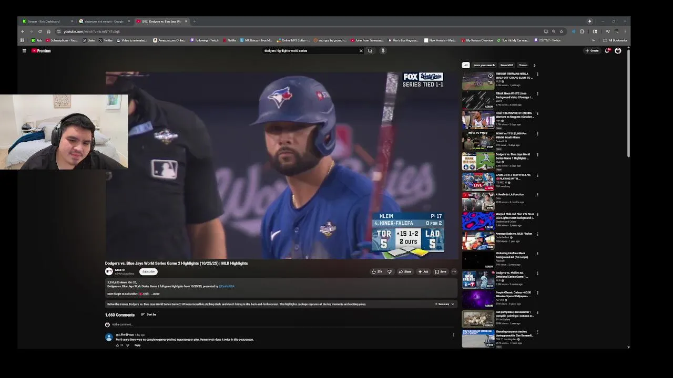
Task: Open the browser apps grid shortcut
Action: (22, 40)
